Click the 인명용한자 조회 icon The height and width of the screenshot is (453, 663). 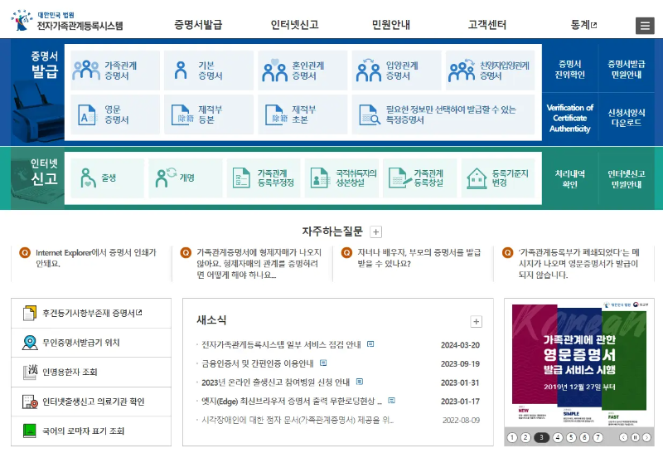(x=30, y=372)
